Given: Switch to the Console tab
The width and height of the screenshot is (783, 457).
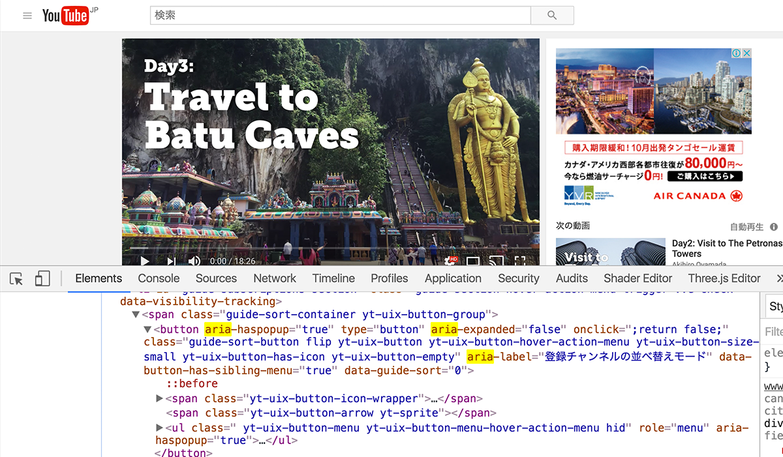Looking at the screenshot, I should (x=159, y=278).
